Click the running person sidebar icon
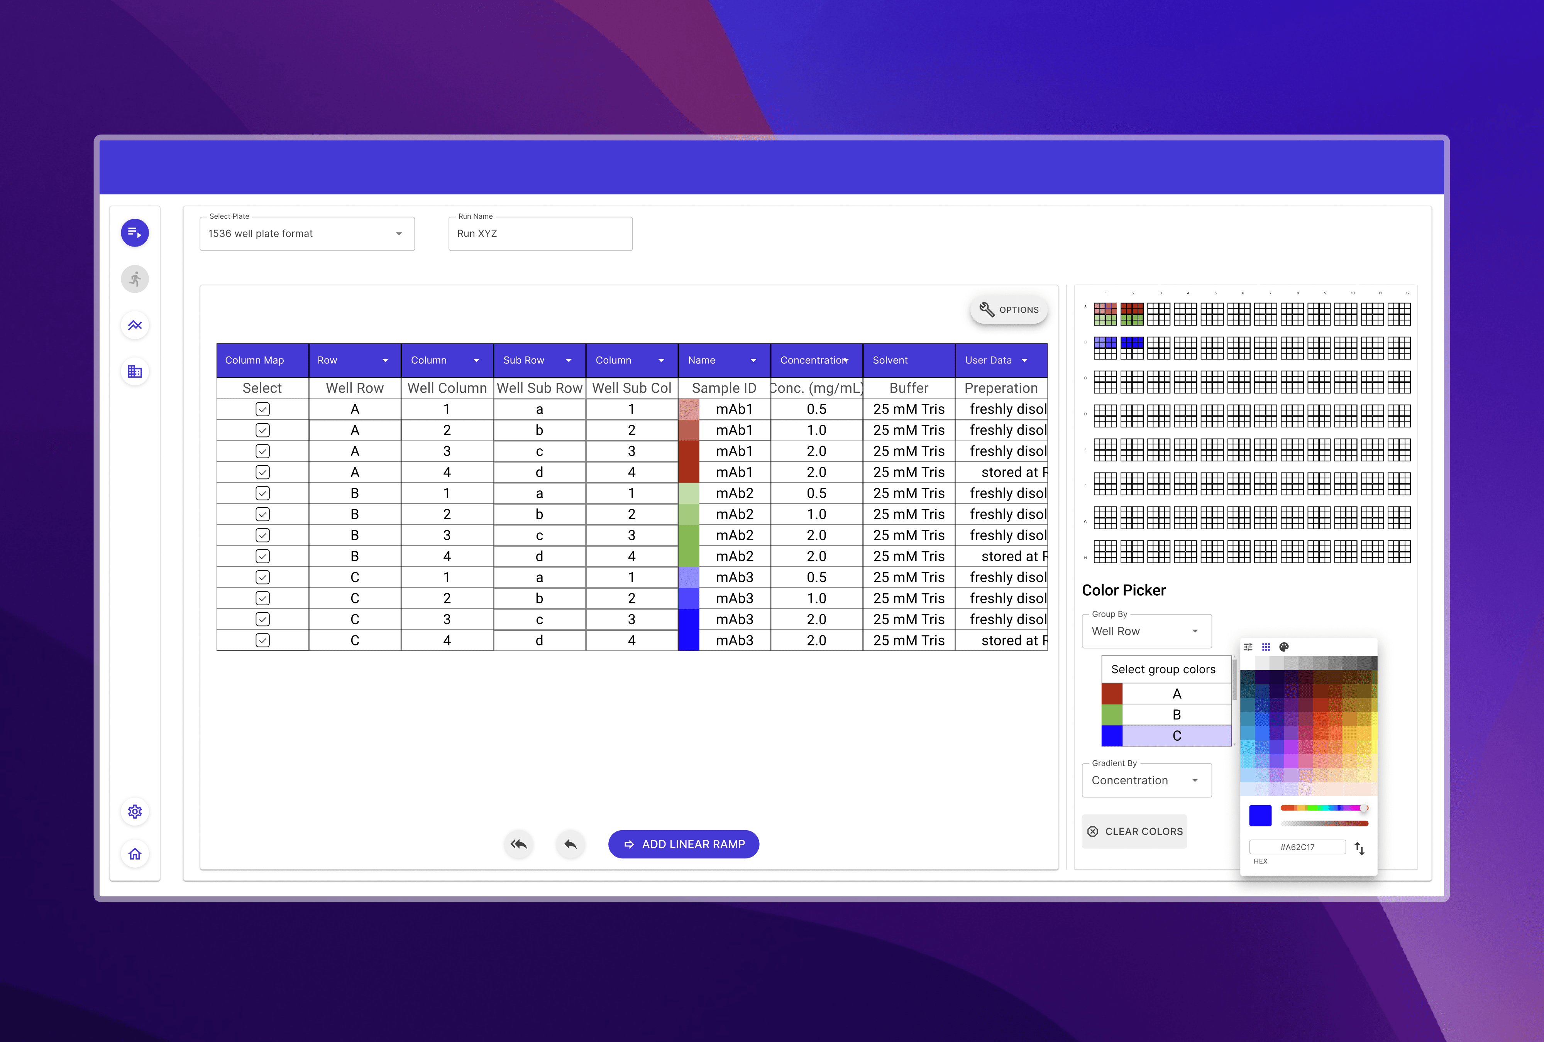The width and height of the screenshot is (1544, 1042). pos(135,279)
